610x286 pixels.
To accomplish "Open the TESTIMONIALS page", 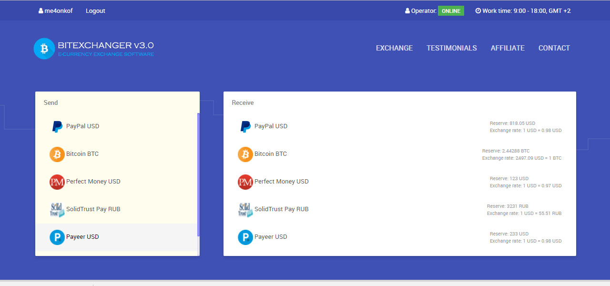I will coord(452,48).
